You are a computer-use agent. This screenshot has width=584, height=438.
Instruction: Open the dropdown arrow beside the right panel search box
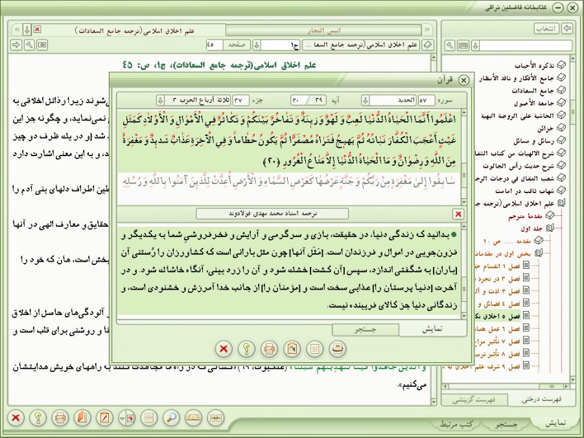click(475, 45)
